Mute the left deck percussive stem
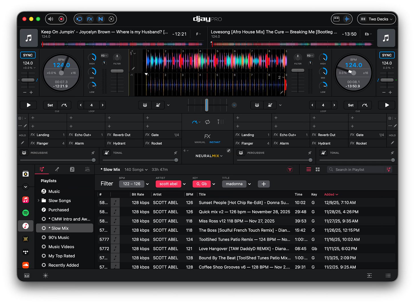Image resolution: width=415 pixels, height=304 pixels. tap(93, 153)
